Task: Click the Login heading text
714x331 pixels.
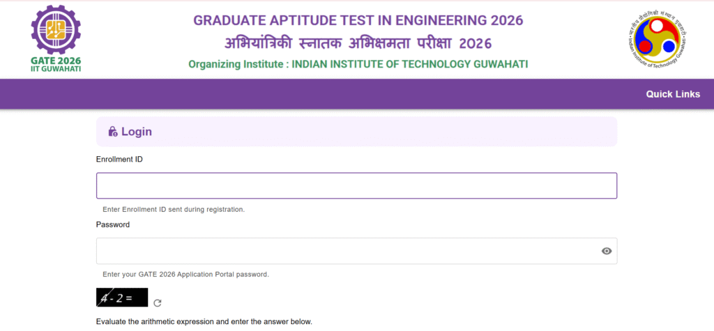Action: (137, 132)
